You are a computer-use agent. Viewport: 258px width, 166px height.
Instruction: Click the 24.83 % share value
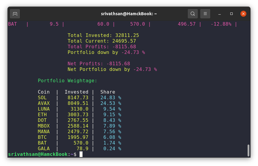pyautogui.click(x=111, y=97)
